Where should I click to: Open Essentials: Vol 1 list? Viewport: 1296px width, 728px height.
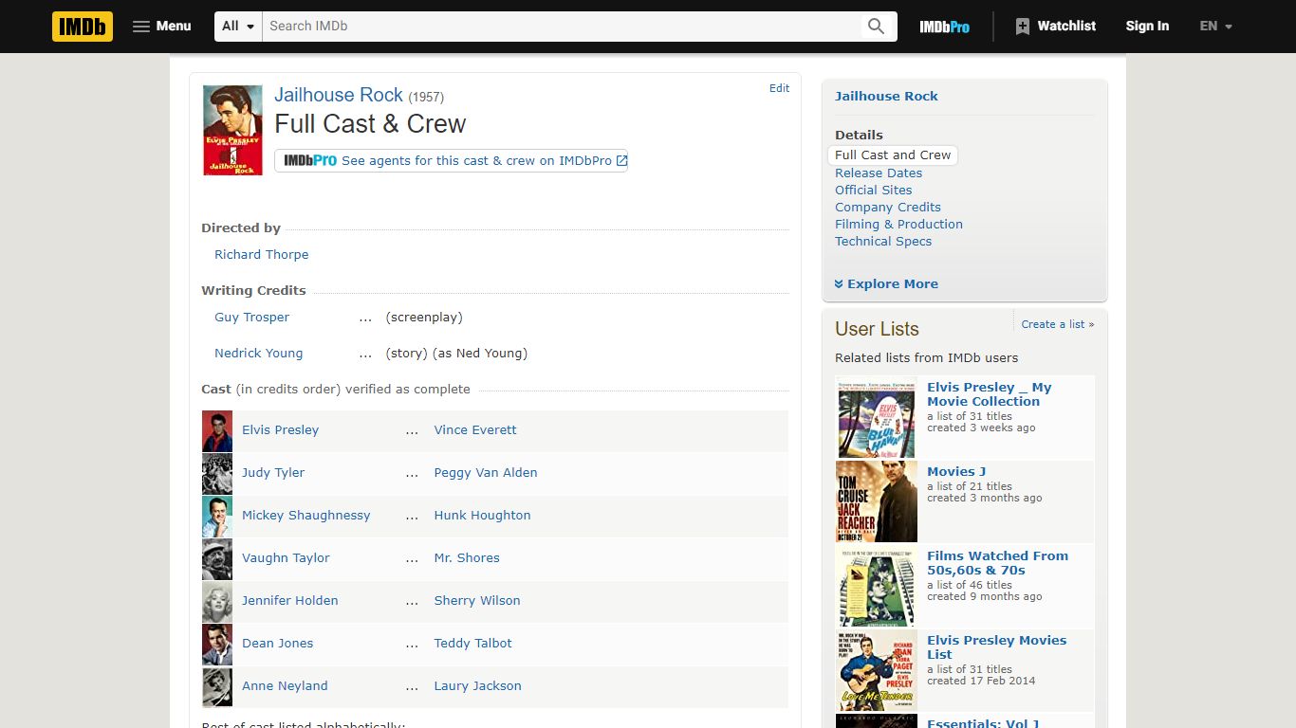(x=983, y=723)
